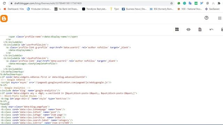Open the Blogger home logo
Viewport: 223px width, 125px height.
pos(4,18)
